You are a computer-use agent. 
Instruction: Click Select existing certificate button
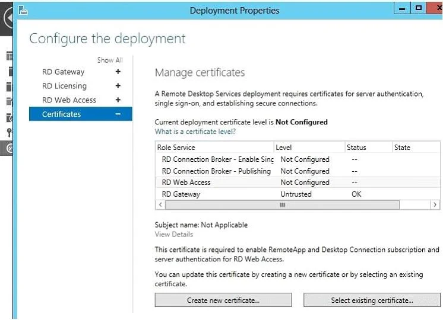click(372, 300)
